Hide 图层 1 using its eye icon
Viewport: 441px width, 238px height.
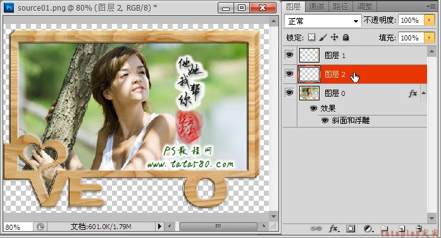(289, 55)
